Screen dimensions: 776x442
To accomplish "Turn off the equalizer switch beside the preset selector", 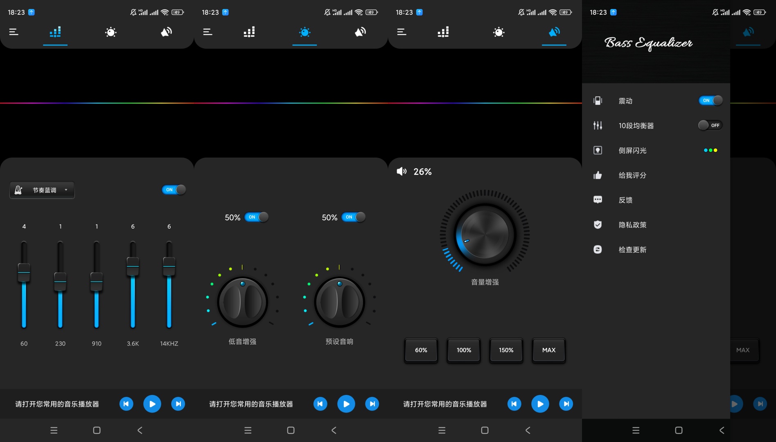I will (174, 190).
